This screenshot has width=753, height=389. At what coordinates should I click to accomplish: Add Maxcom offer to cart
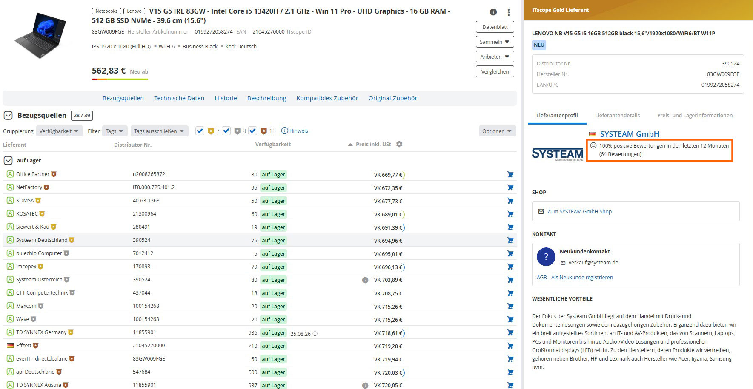pyautogui.click(x=510, y=306)
